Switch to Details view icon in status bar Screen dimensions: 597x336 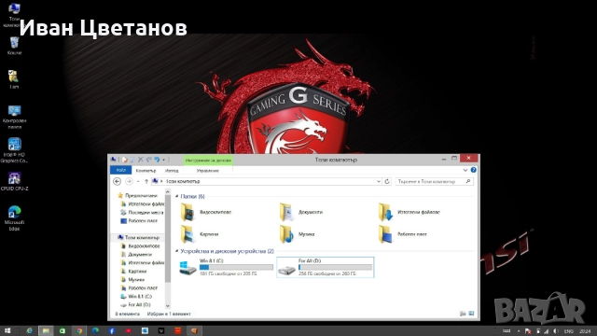463,314
